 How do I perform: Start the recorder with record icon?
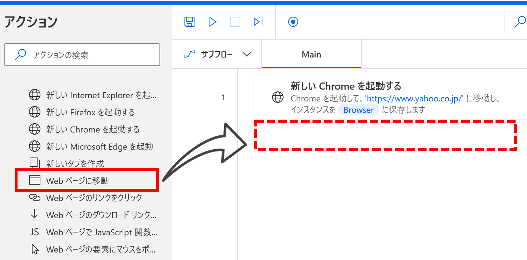coord(293,22)
